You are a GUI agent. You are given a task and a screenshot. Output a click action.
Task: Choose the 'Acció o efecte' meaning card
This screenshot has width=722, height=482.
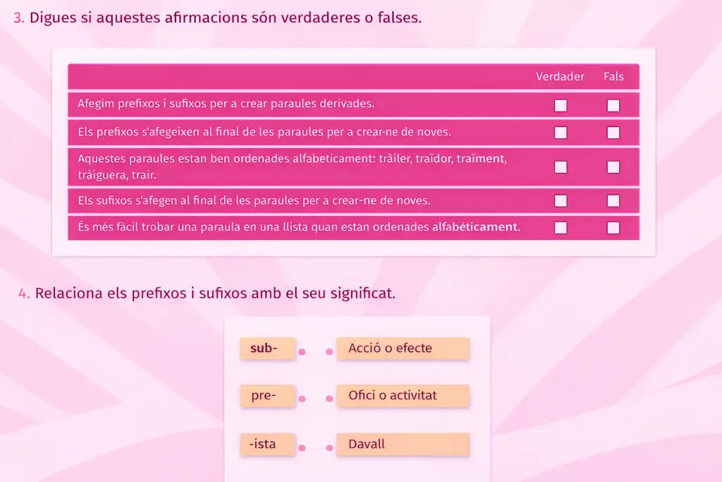click(x=402, y=349)
